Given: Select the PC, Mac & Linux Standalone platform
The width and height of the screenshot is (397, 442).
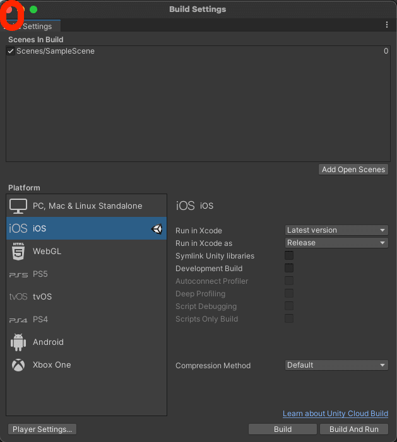Looking at the screenshot, I should coord(86,206).
